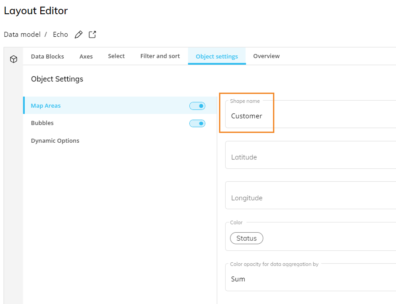This screenshot has height=304, width=396.
Task: Click the Object Settings heading
Action: tap(57, 79)
